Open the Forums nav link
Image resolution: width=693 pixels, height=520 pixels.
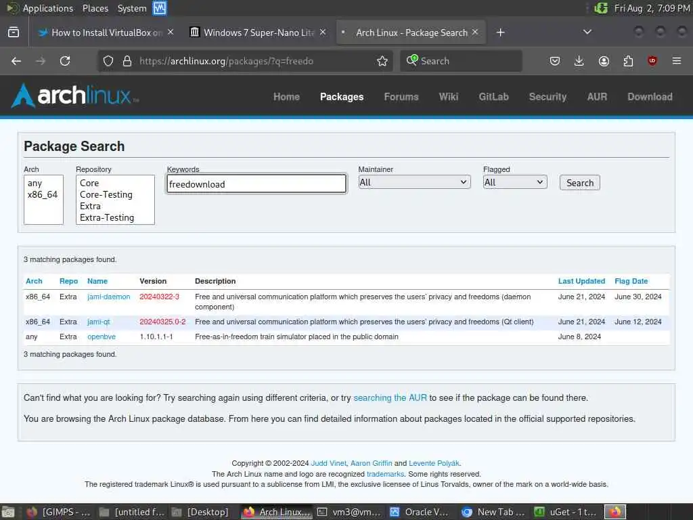[x=401, y=97]
